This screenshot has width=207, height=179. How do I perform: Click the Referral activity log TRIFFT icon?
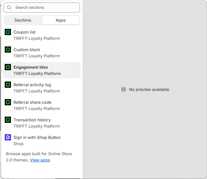[8, 85]
